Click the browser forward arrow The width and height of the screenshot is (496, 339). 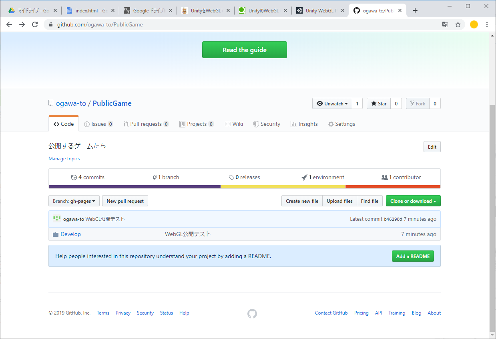pyautogui.click(x=22, y=24)
